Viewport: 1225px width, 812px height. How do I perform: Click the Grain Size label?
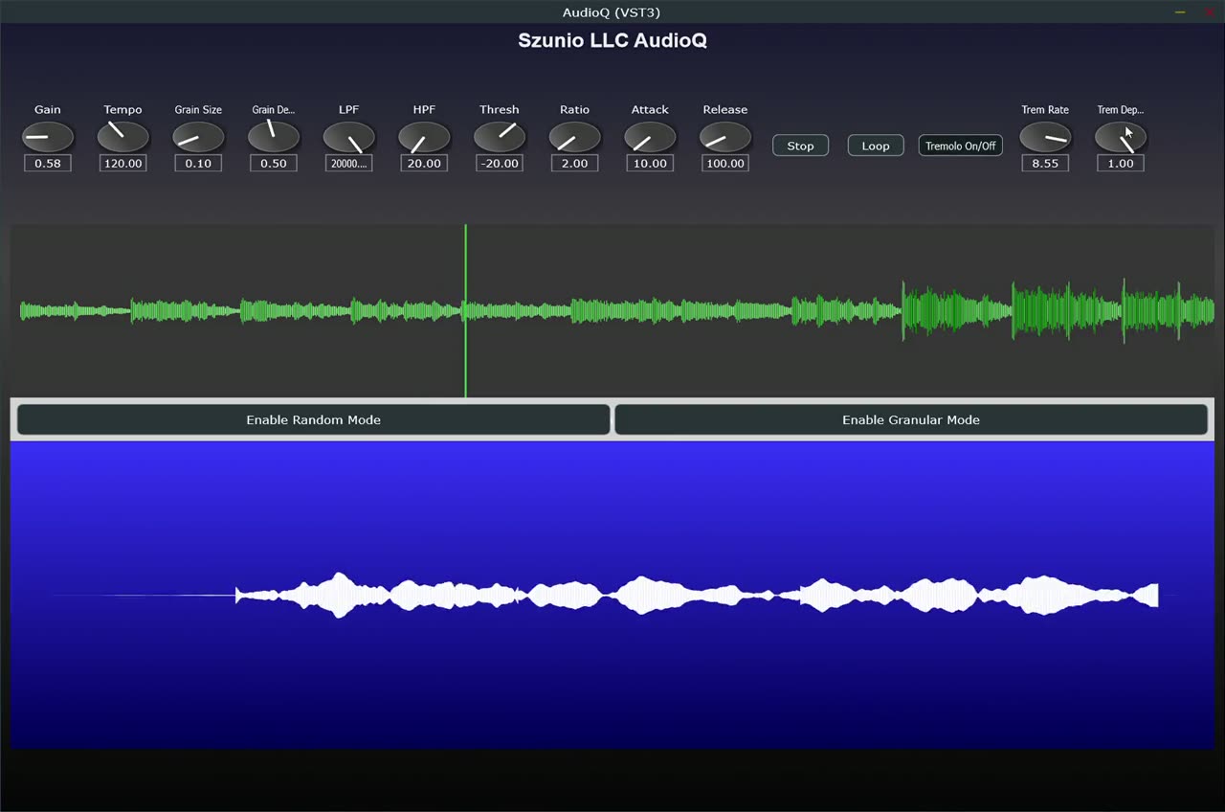click(198, 109)
